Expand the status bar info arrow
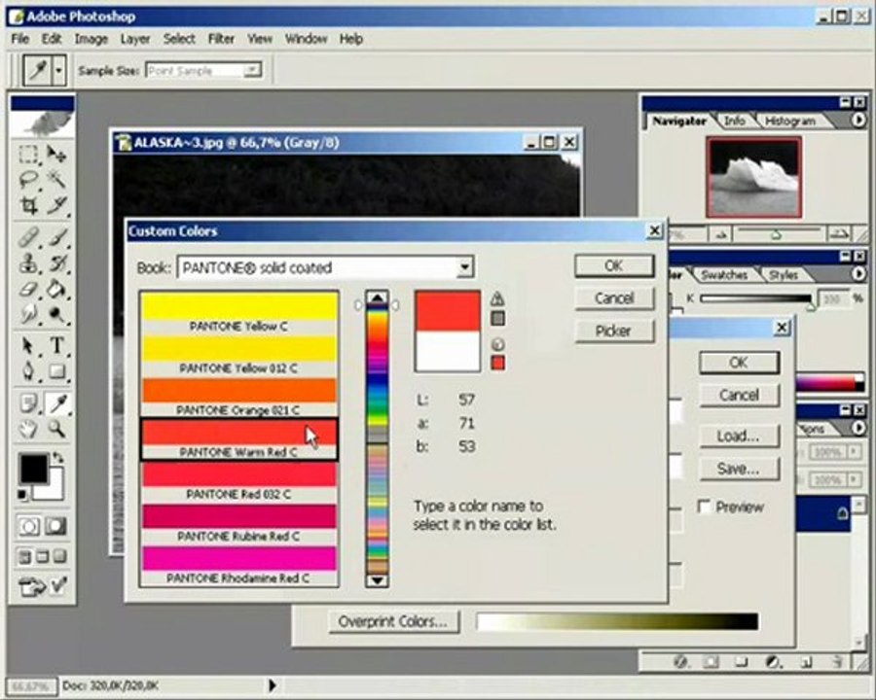 [273, 684]
